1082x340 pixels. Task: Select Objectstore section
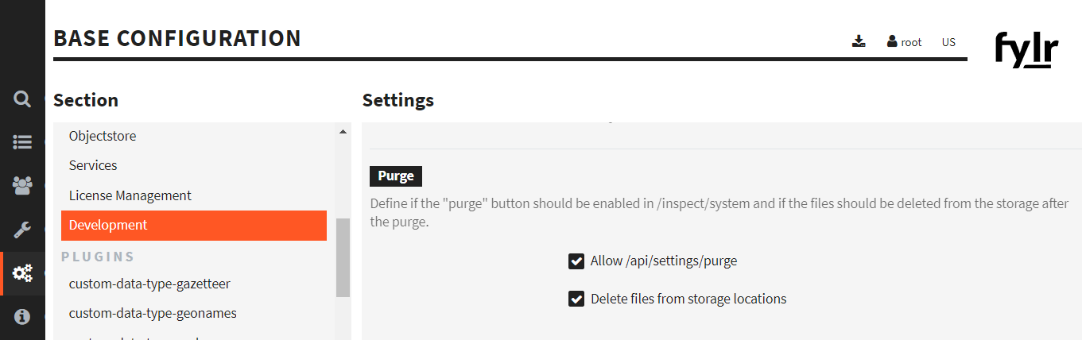103,136
